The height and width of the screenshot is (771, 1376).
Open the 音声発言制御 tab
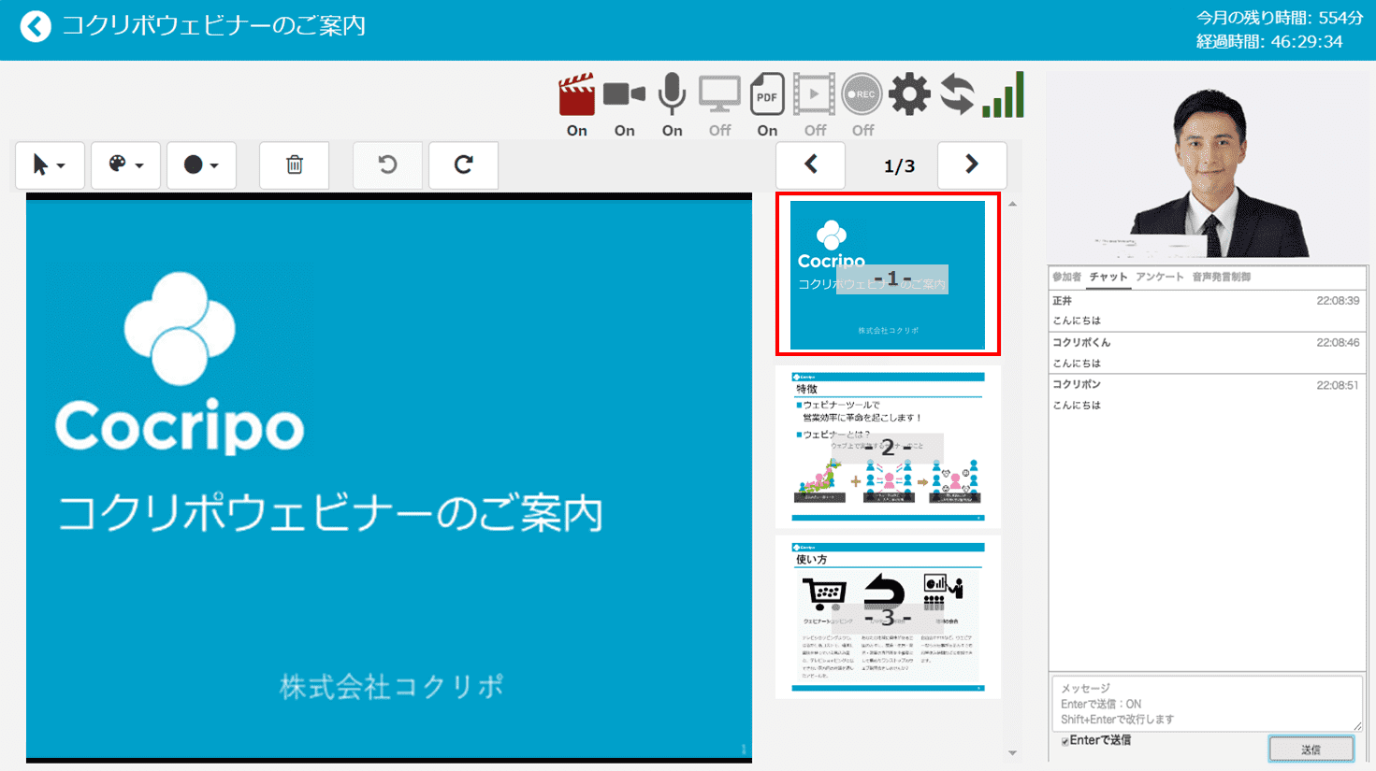coord(1222,277)
